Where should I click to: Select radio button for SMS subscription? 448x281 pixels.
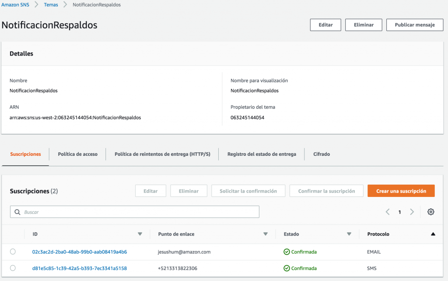(x=13, y=268)
